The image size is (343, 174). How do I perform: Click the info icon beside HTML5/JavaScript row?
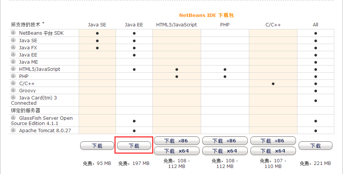point(13,69)
